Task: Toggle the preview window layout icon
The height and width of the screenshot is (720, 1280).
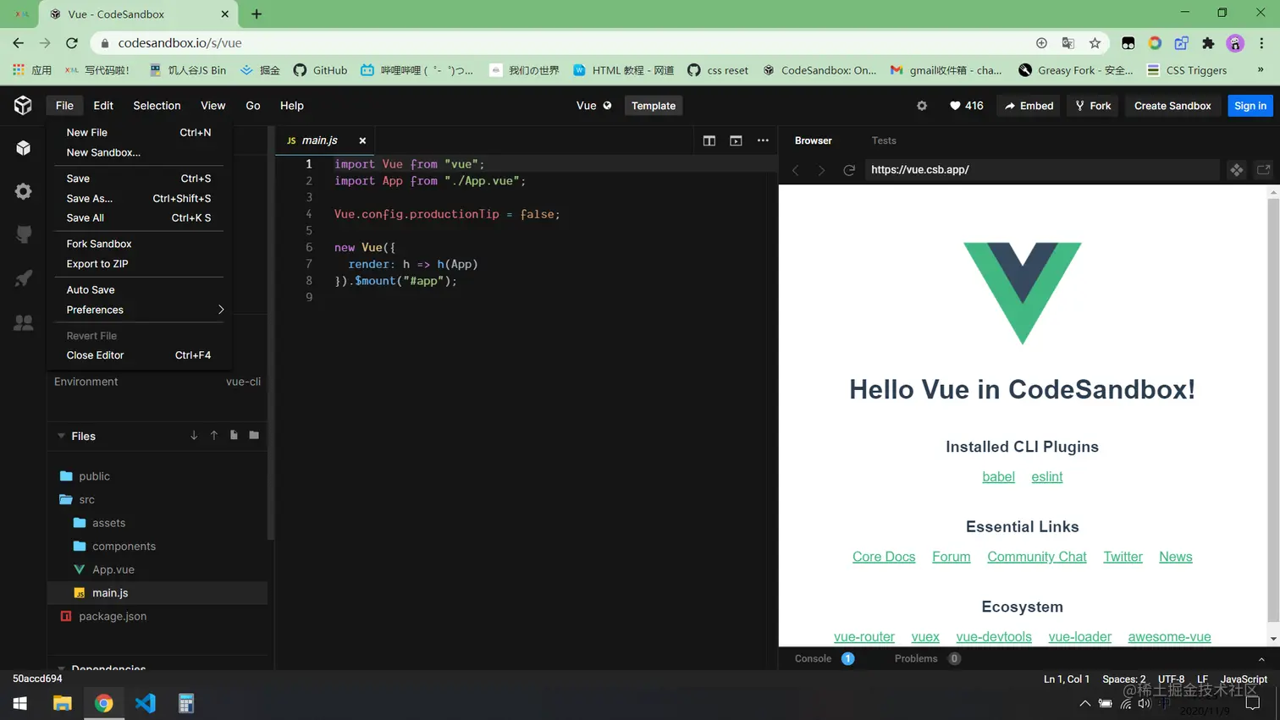Action: [736, 140]
